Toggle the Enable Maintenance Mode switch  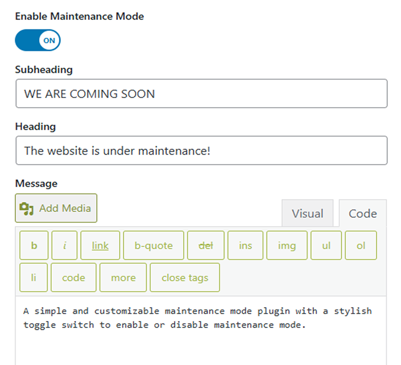(x=38, y=40)
